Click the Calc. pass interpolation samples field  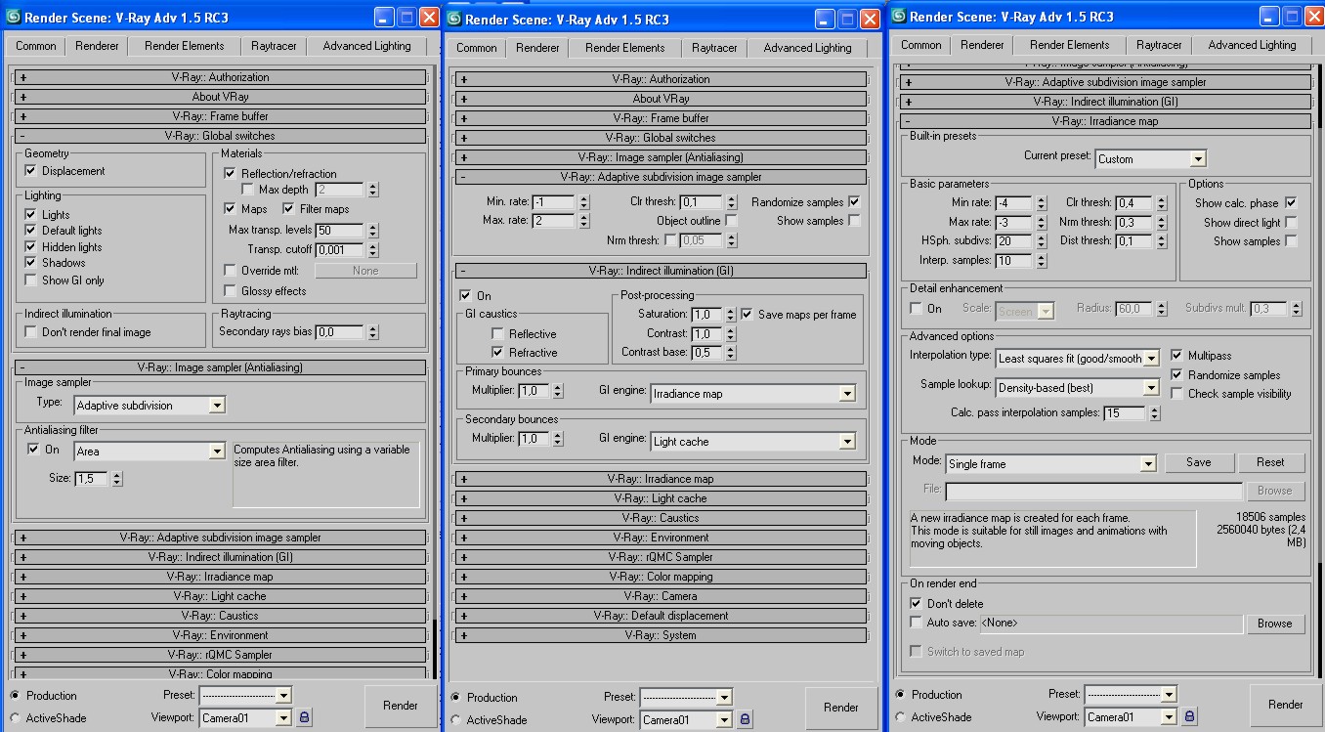[x=1125, y=413]
